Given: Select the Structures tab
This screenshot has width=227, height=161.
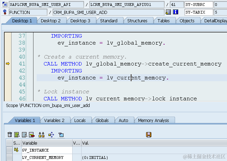Looking at the screenshot, I should pyautogui.click(x=137, y=21).
